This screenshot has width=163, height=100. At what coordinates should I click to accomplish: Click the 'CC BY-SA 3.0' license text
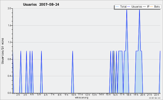155,98
